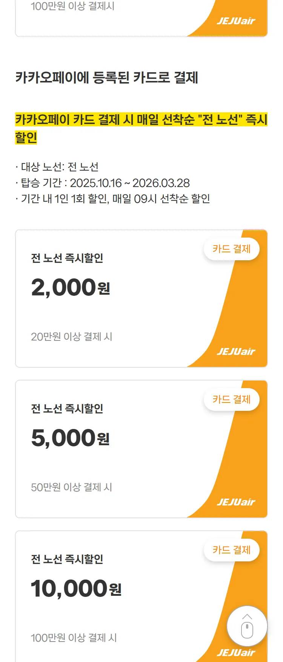283x662 pixels.
Task: Select the 5,000원 discount amount text
Action: pyautogui.click(x=71, y=438)
